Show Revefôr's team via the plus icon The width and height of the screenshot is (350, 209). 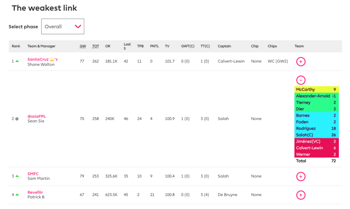(300, 195)
